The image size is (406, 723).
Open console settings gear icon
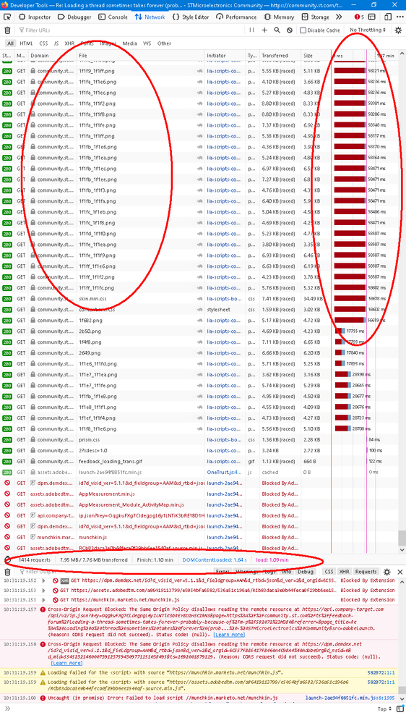[387, 572]
